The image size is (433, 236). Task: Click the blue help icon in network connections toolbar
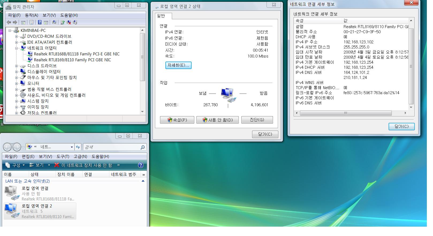tap(141, 165)
